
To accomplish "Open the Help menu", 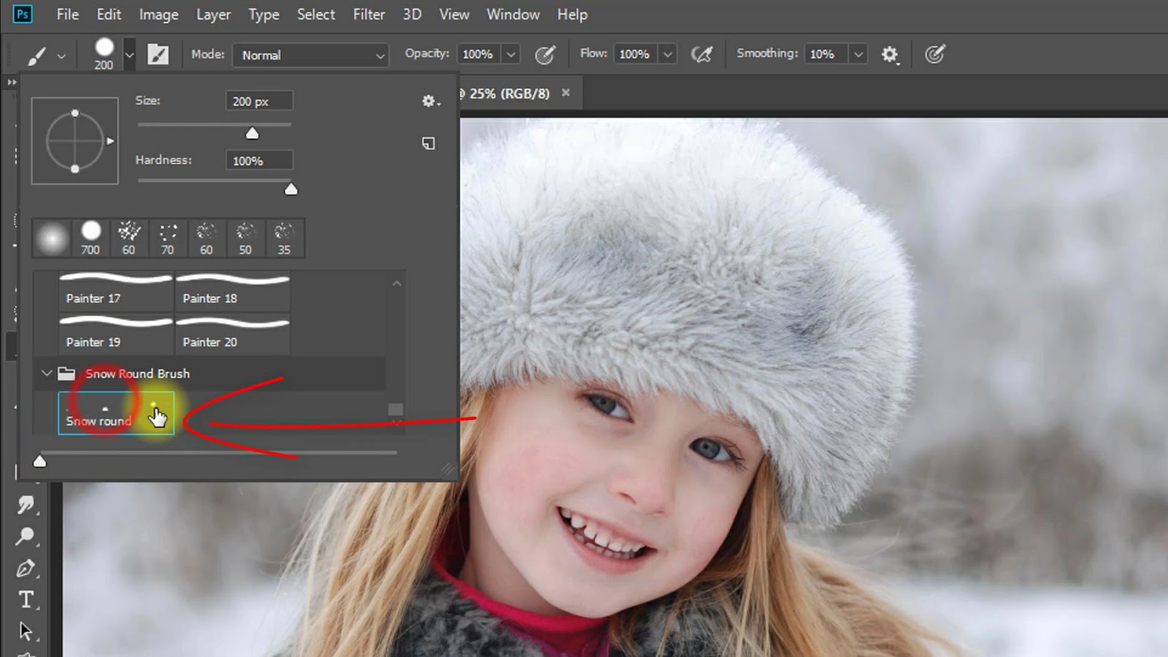I will point(572,14).
